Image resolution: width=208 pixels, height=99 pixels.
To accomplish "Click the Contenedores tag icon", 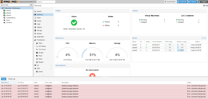I will [4, 18].
